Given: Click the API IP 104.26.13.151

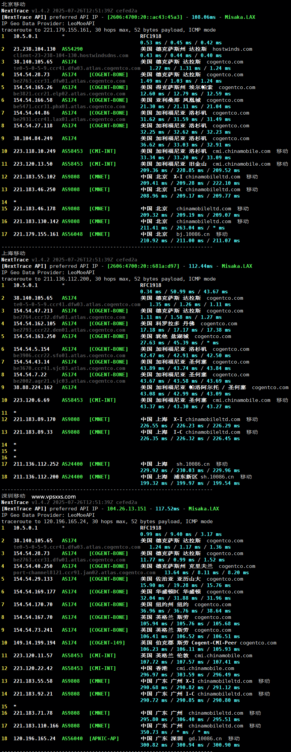Looking at the screenshot, I should point(127,509).
